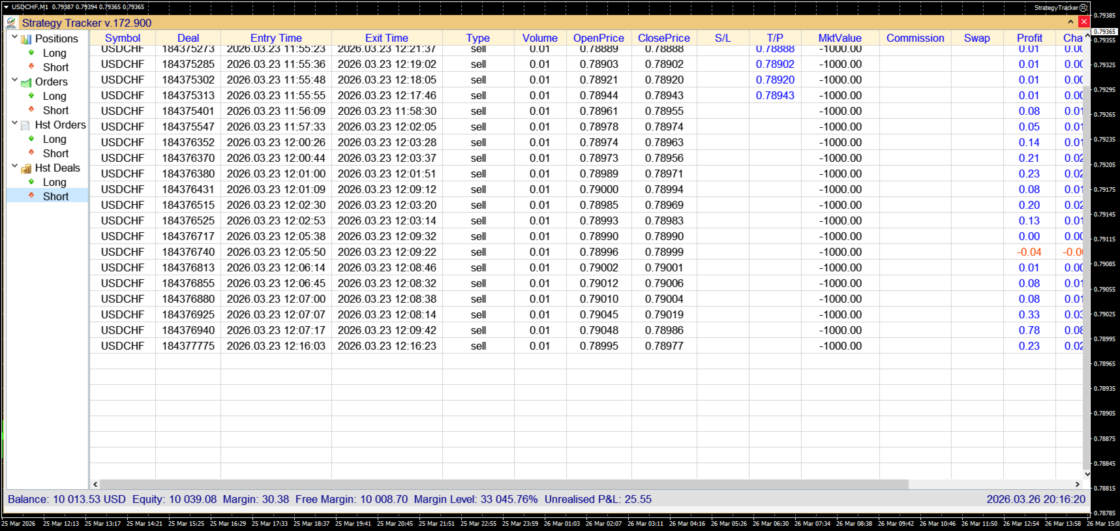Click the Hst Deals coins icon
Viewport: 1120px width, 531px height.
[26, 168]
